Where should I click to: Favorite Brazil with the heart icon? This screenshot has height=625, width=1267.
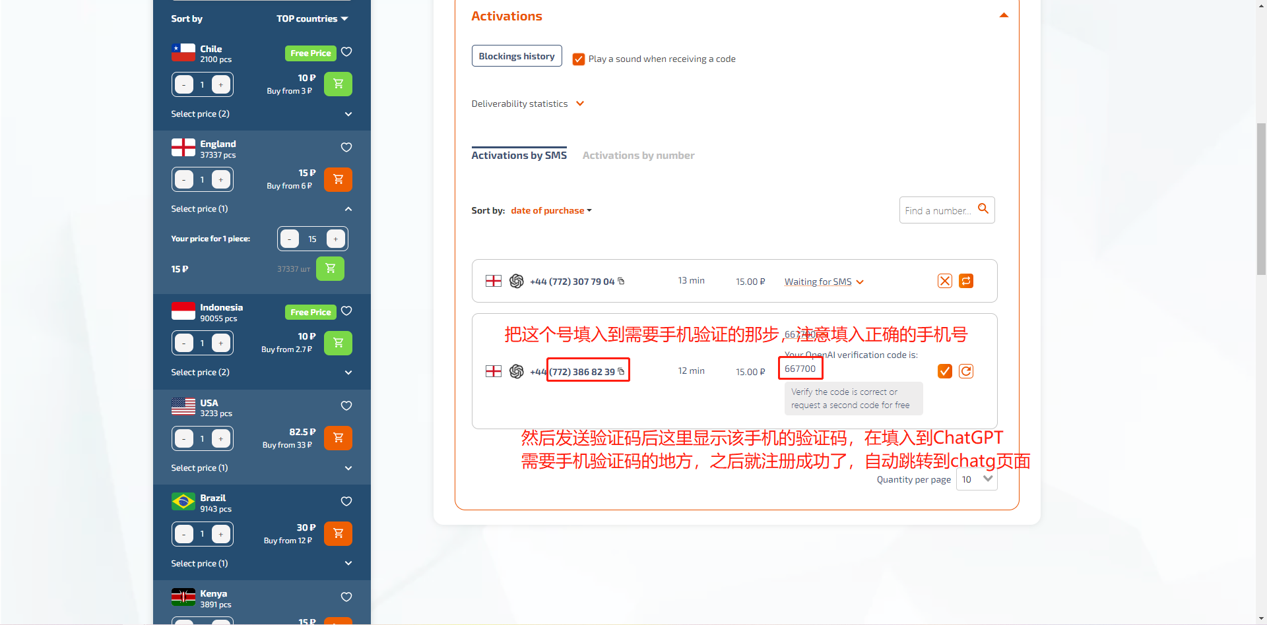(x=346, y=502)
